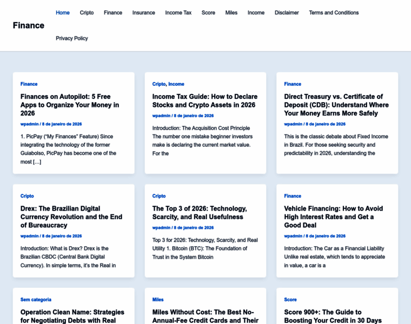Viewport: 411px width, 324px height.
Task: Read the Vehicle Financing article
Action: [x=333, y=217]
